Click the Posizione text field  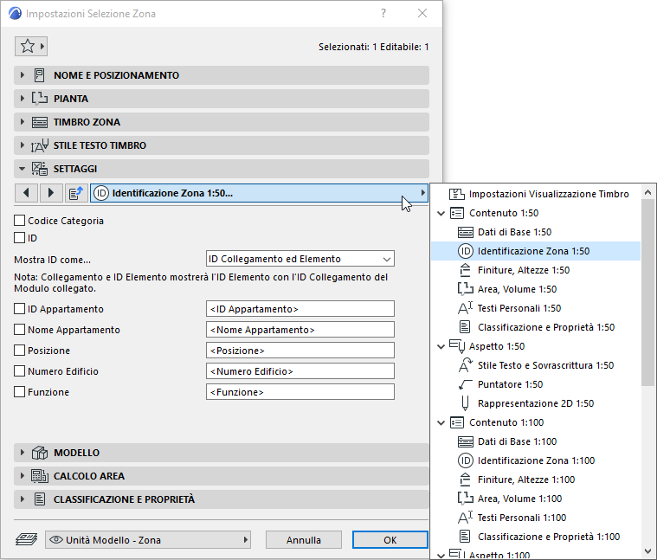[300, 351]
